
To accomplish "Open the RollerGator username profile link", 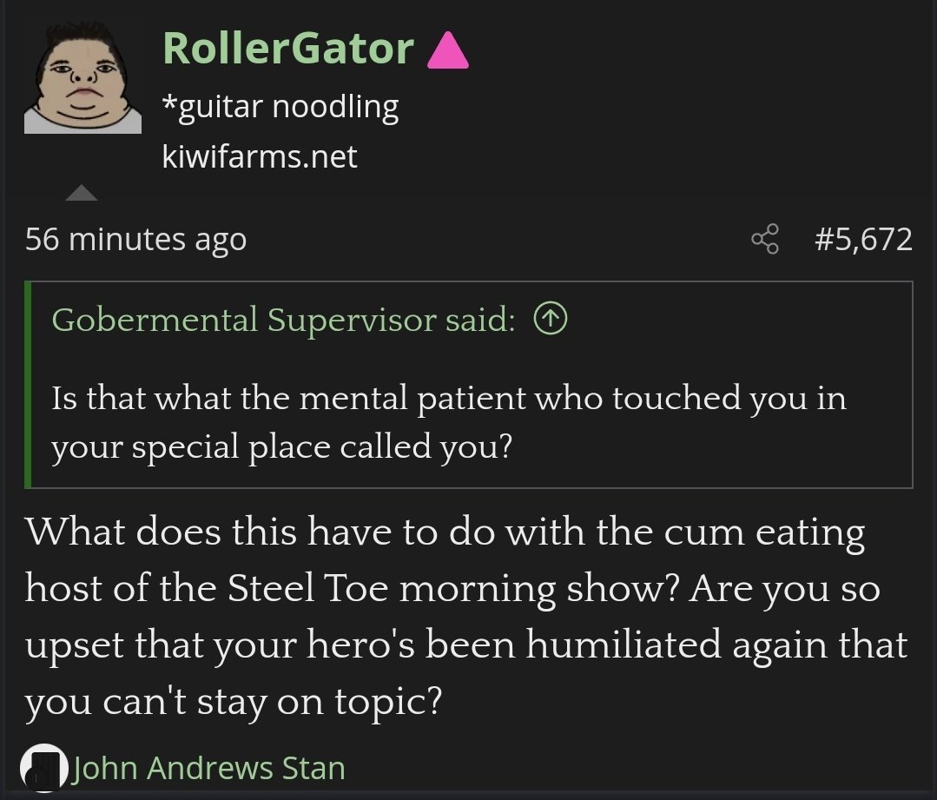I will click(287, 48).
